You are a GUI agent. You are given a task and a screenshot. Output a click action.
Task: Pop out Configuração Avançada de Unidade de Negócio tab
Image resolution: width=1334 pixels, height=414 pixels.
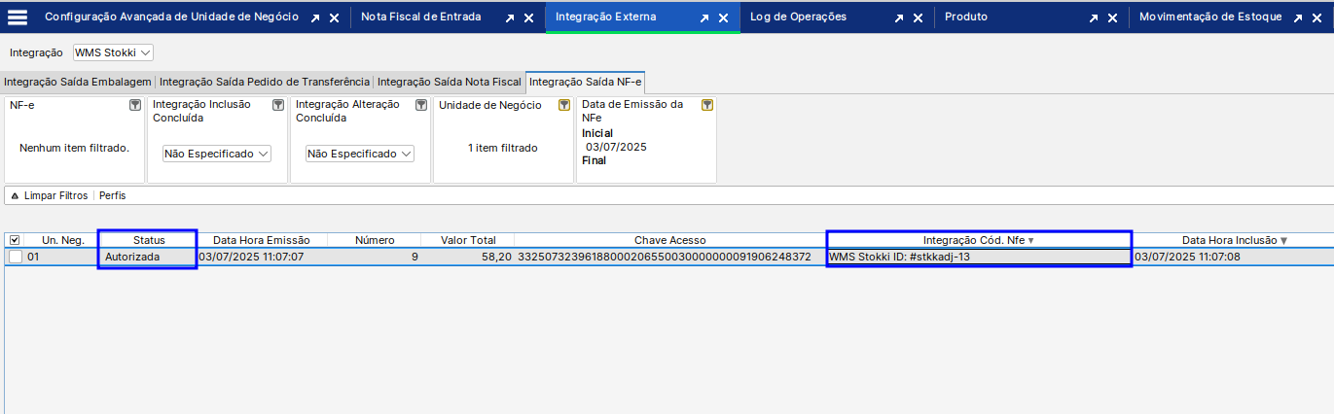(315, 18)
